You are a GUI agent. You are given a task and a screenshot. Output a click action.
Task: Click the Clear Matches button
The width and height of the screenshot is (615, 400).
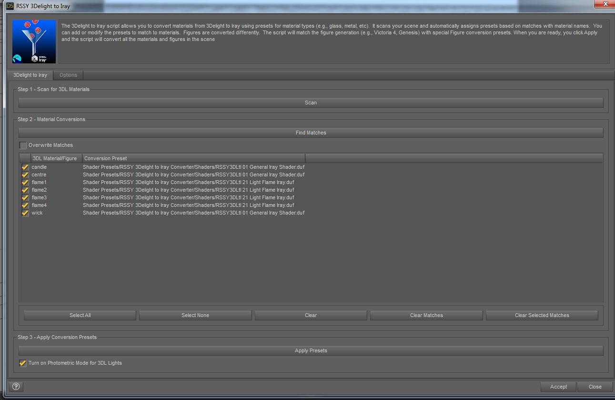[x=426, y=315]
